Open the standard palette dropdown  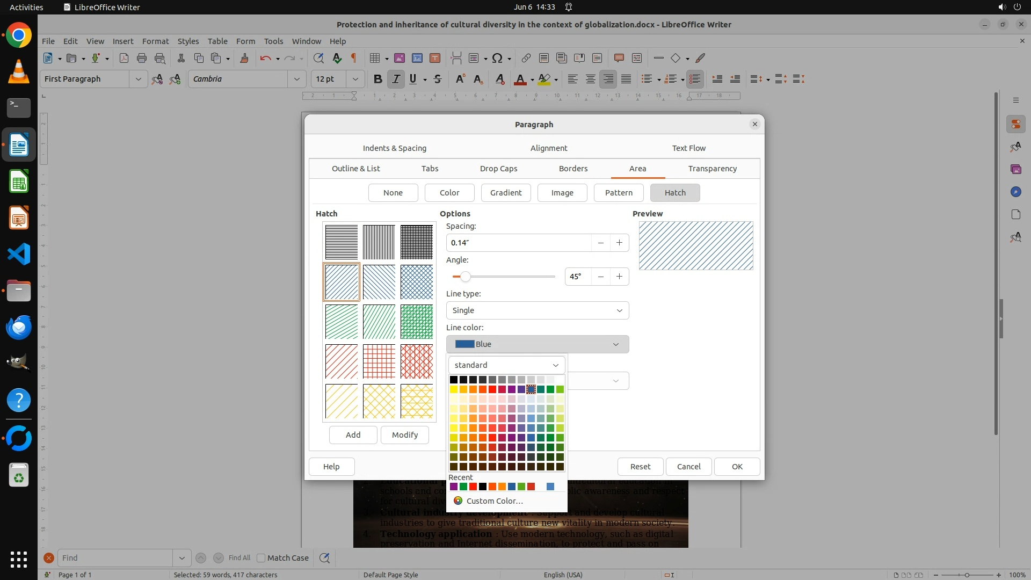(x=506, y=365)
